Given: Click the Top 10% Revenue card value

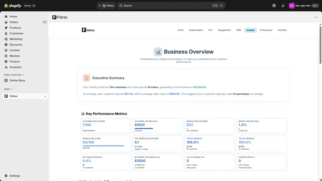Looking at the screenshot, I should (x=193, y=142).
